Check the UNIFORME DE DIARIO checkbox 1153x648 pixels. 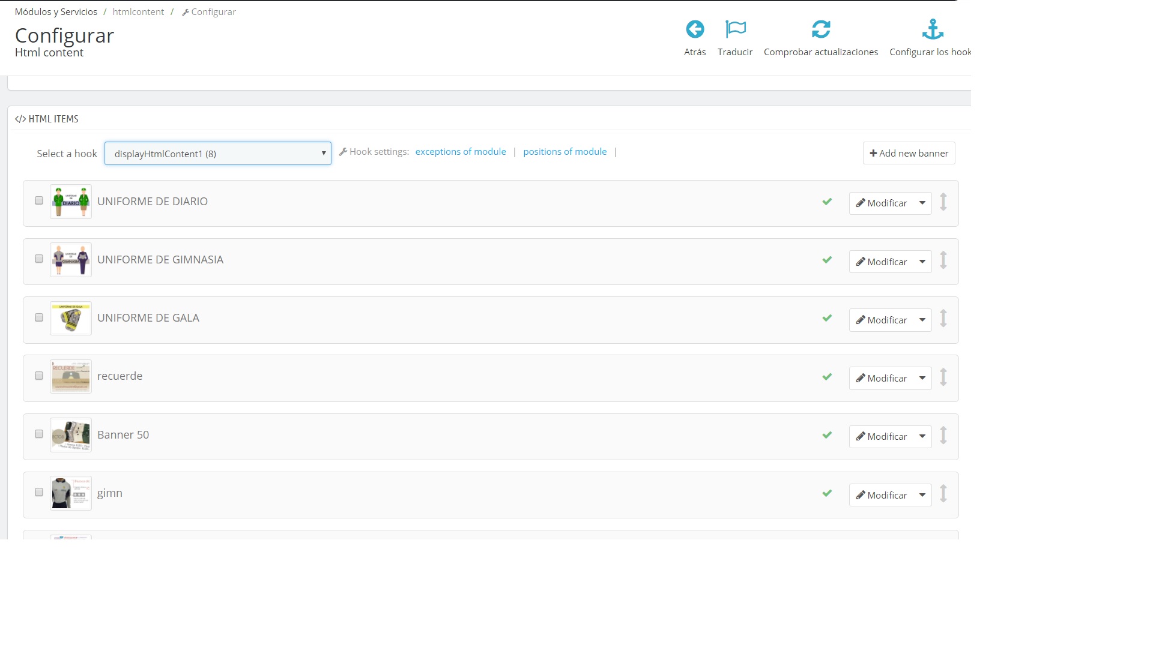(39, 200)
